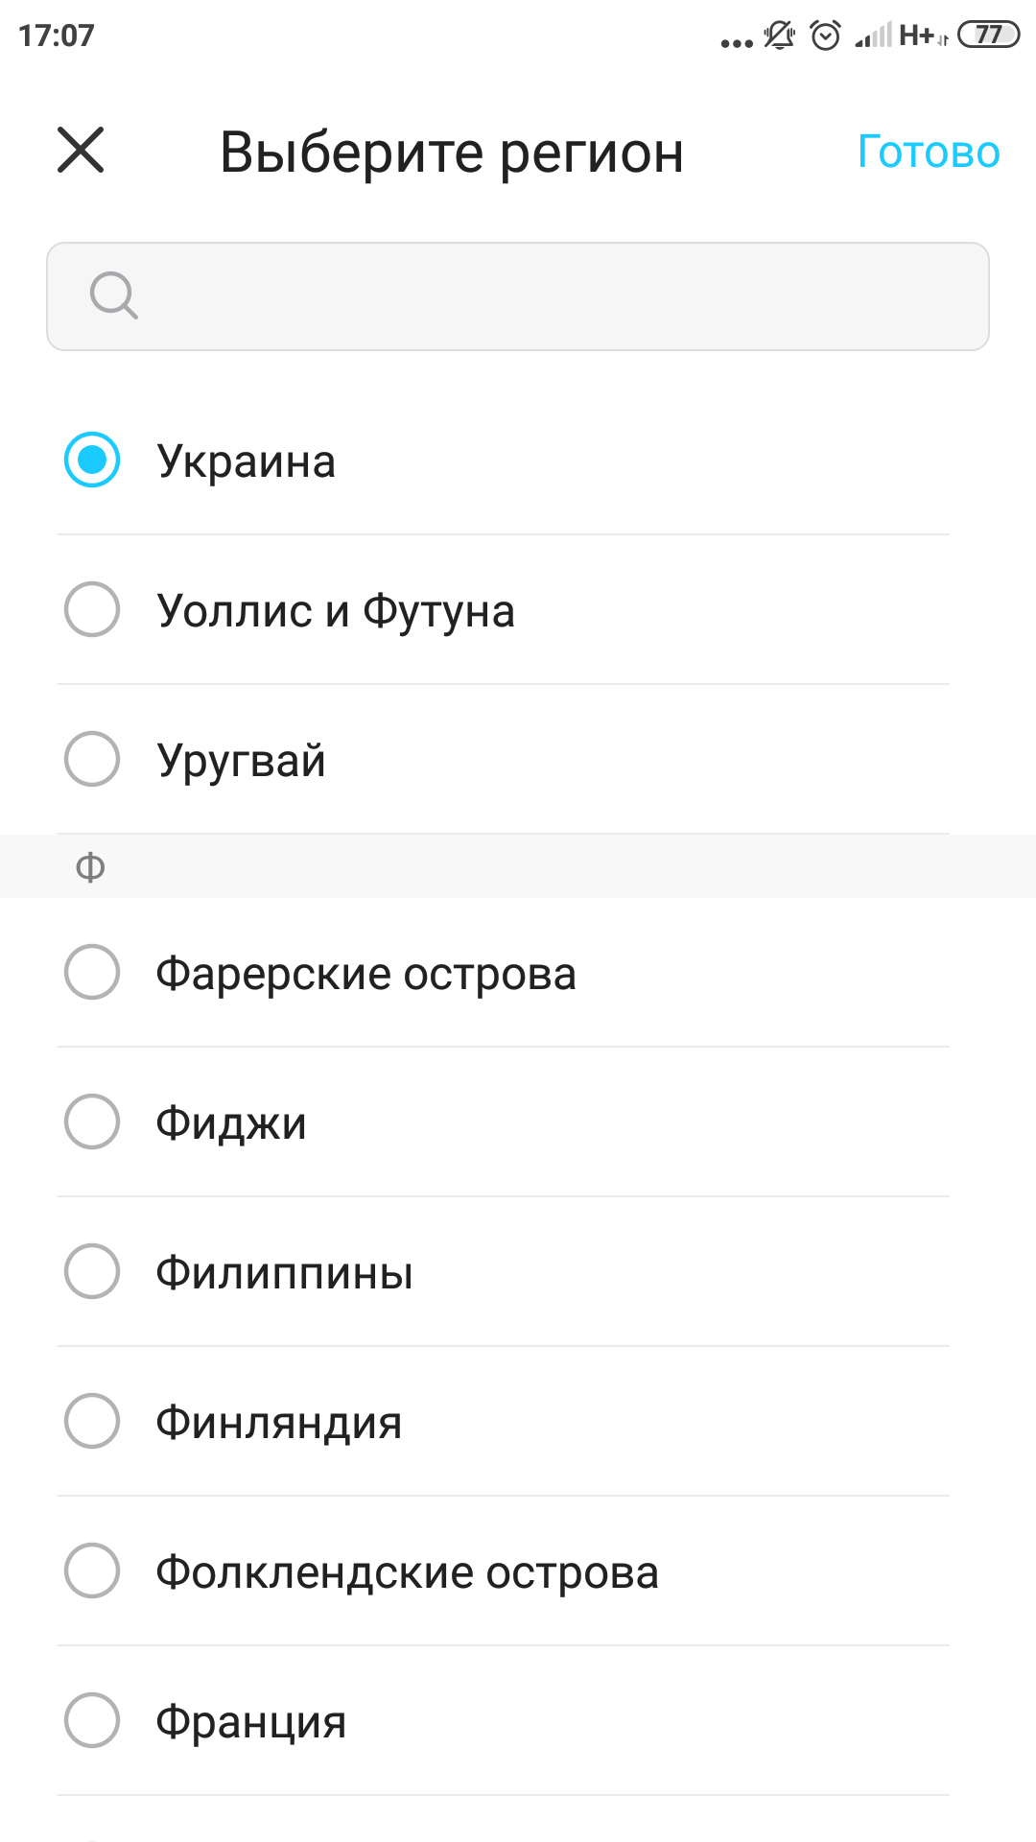This screenshot has height=1842, width=1036.
Task: Select the Фиджи radio button
Action: [92, 1122]
